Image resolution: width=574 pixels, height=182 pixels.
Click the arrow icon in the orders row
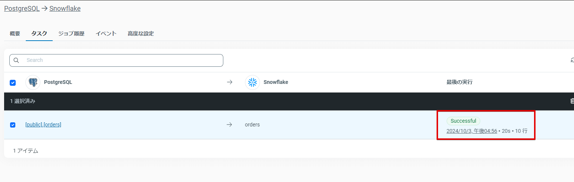[x=230, y=125]
